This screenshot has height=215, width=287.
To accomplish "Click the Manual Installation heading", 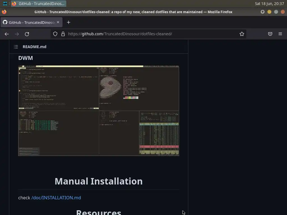I will [x=99, y=181].
